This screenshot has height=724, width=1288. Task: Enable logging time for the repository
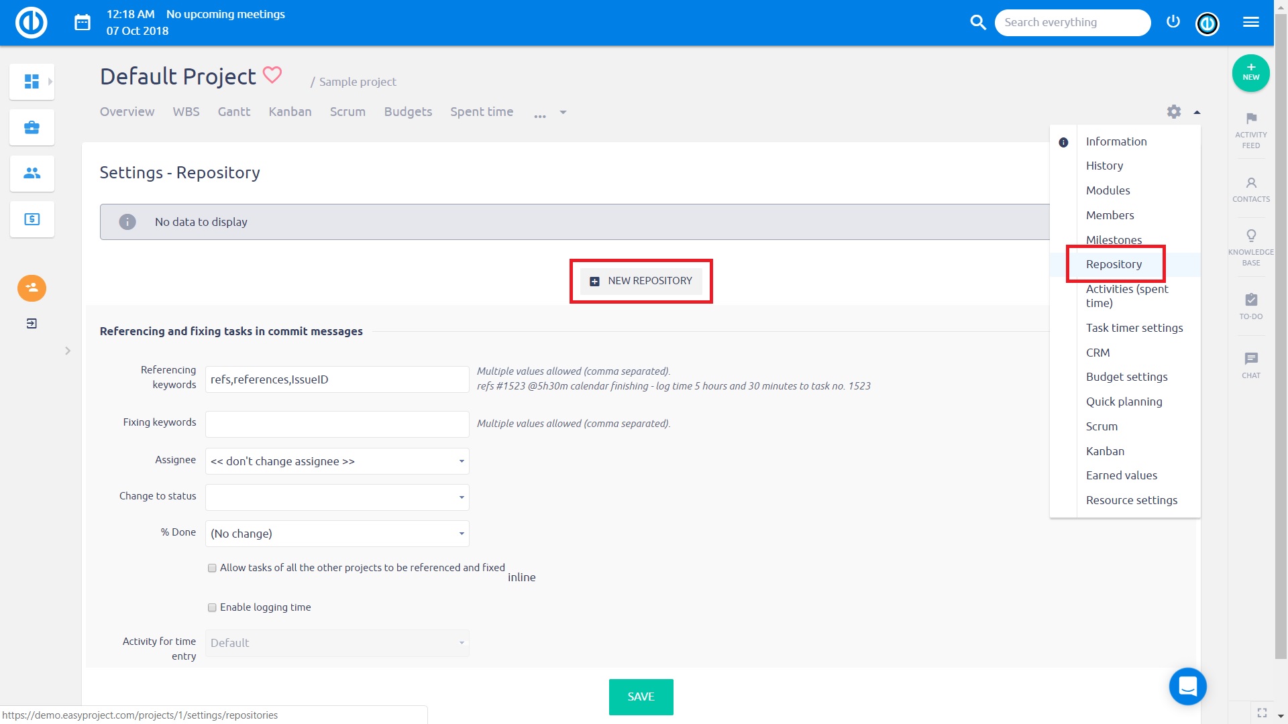(212, 607)
